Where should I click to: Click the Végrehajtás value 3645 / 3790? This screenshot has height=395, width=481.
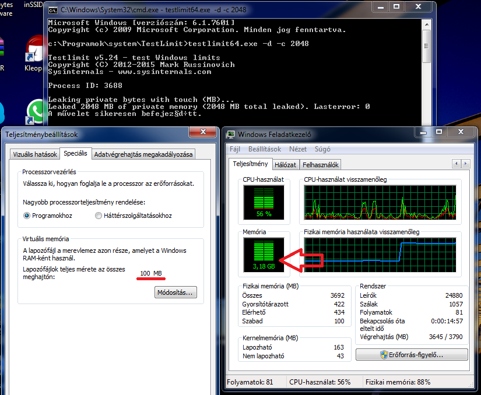[x=445, y=337]
